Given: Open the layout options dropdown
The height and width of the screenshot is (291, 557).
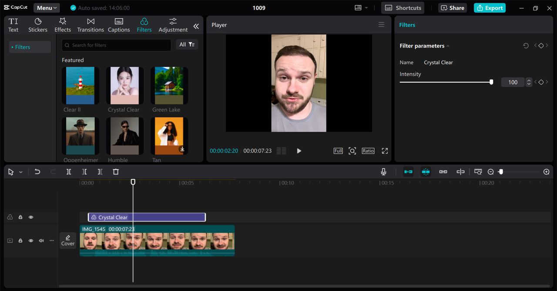Looking at the screenshot, I should pos(362,8).
